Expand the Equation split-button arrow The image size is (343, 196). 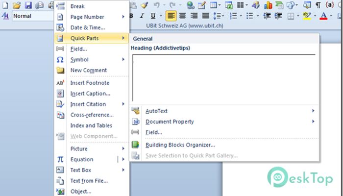pyautogui.click(x=123, y=159)
